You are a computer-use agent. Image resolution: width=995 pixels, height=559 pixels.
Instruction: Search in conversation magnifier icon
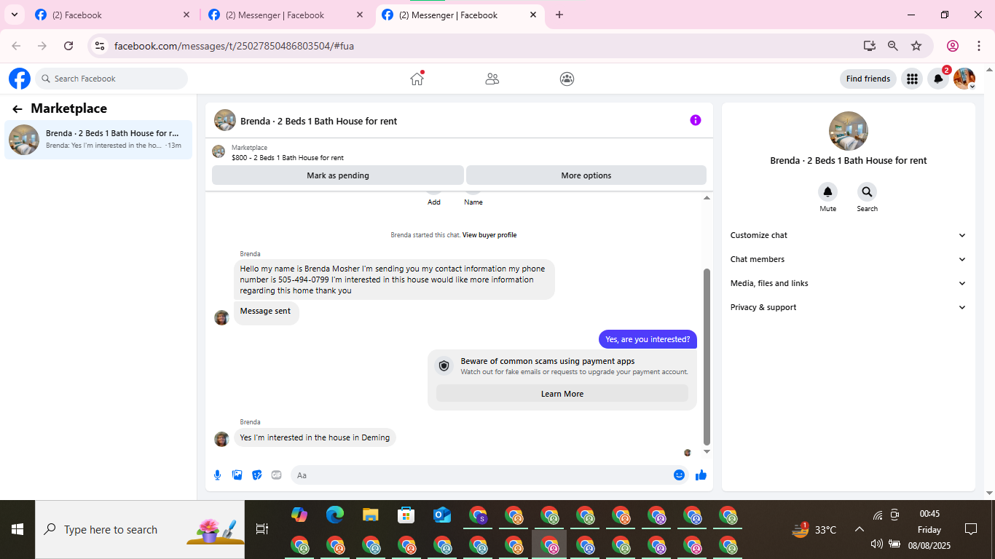point(867,192)
